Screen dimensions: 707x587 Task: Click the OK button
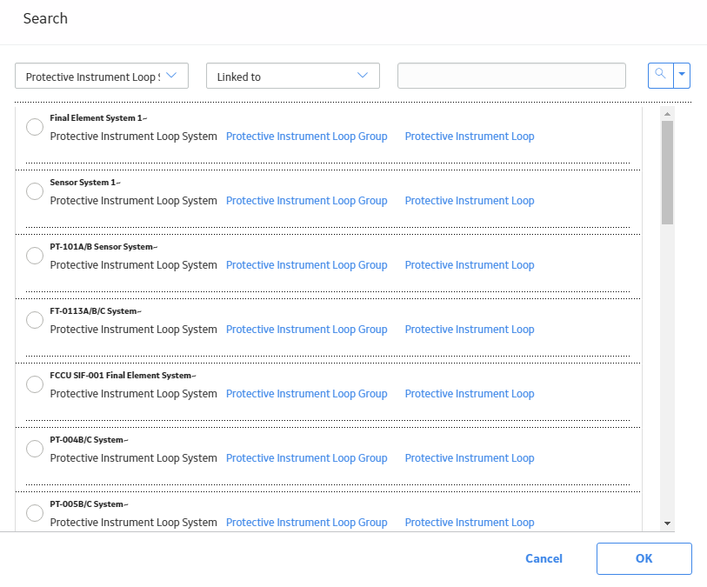click(644, 558)
